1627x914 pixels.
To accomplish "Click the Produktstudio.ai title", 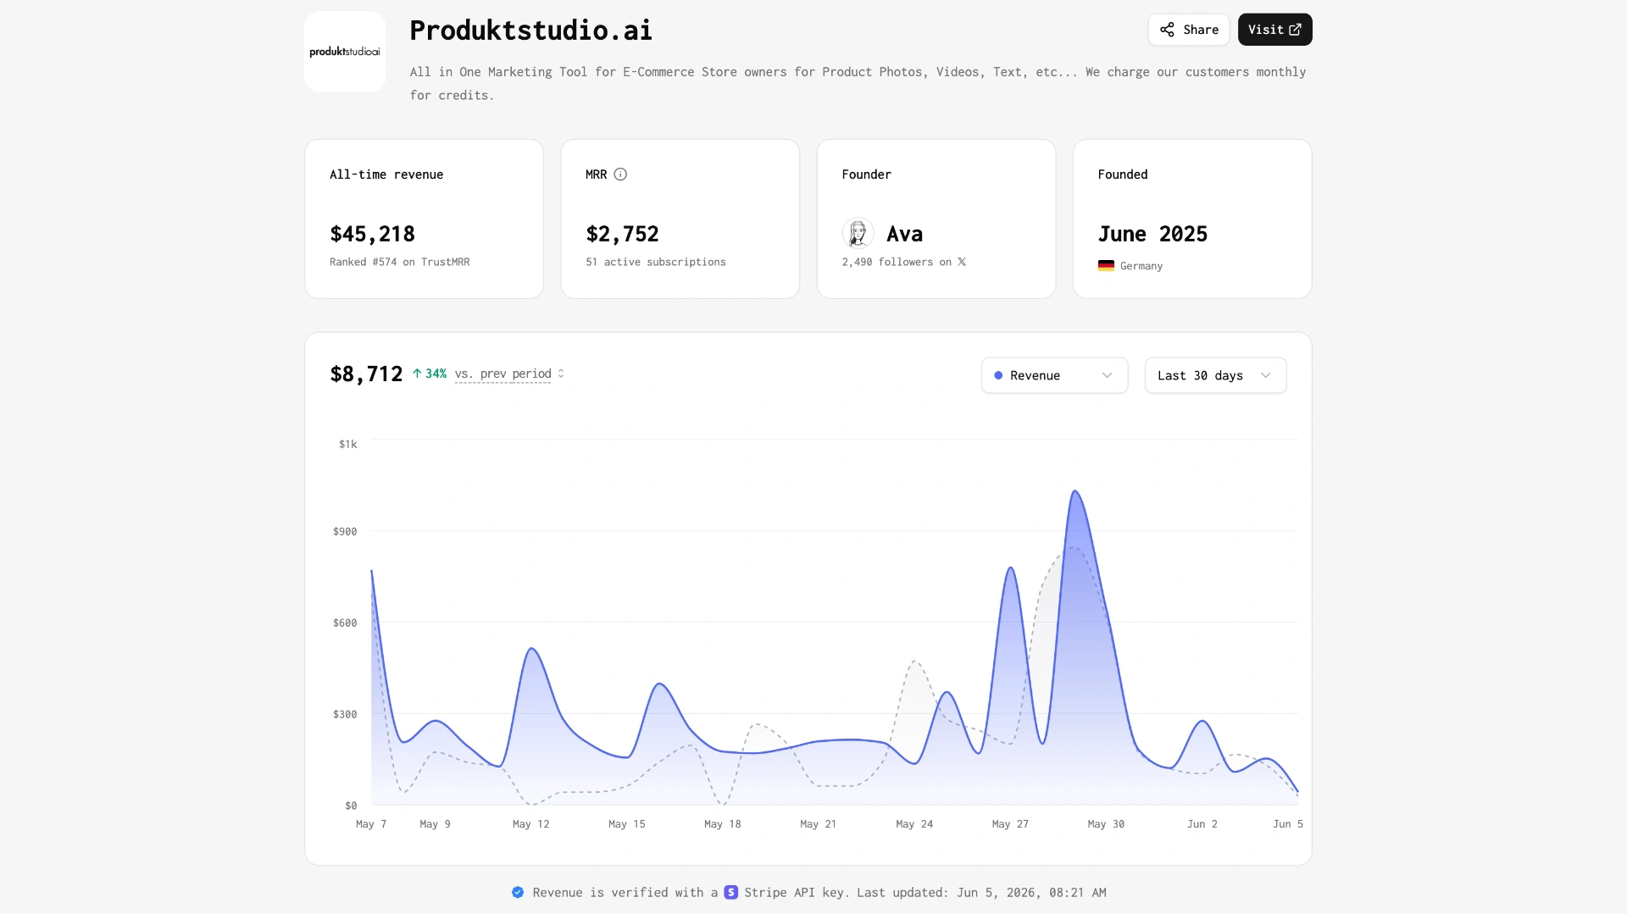I will 530,30.
